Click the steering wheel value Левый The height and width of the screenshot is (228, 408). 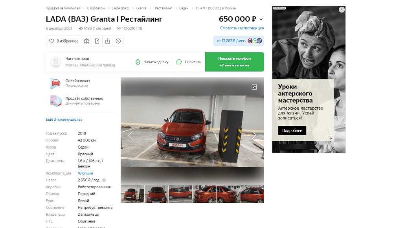click(83, 201)
